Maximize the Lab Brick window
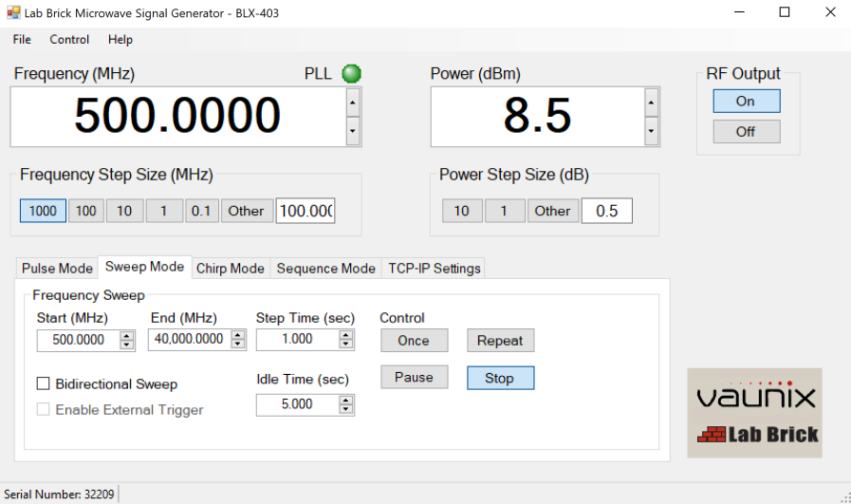This screenshot has height=504, width=851. click(x=785, y=12)
